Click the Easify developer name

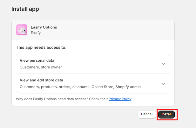coord(36,33)
